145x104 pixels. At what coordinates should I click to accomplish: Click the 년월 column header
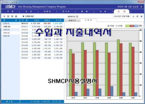coord(25,20)
